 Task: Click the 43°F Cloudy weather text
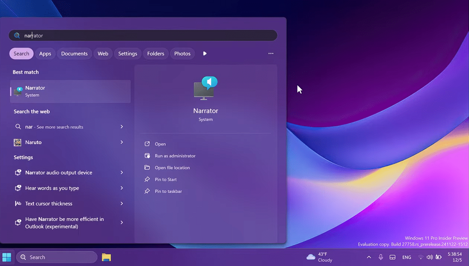(325, 257)
